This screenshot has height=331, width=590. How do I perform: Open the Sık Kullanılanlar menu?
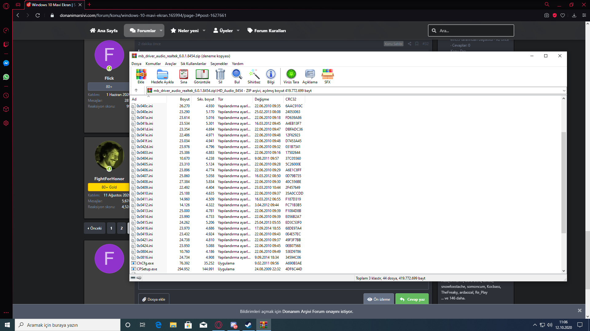tap(193, 64)
